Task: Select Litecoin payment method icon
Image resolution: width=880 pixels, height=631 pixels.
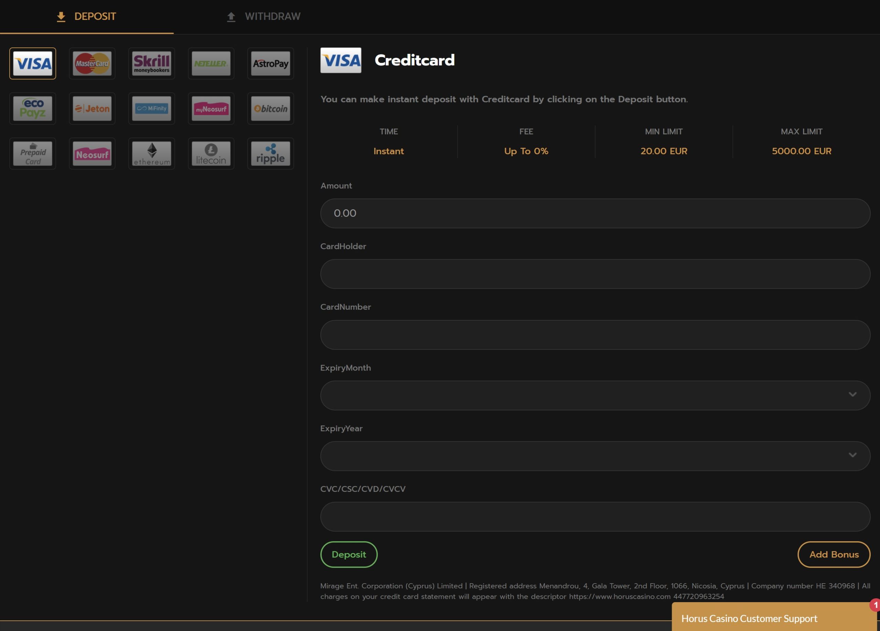Action: pos(211,153)
